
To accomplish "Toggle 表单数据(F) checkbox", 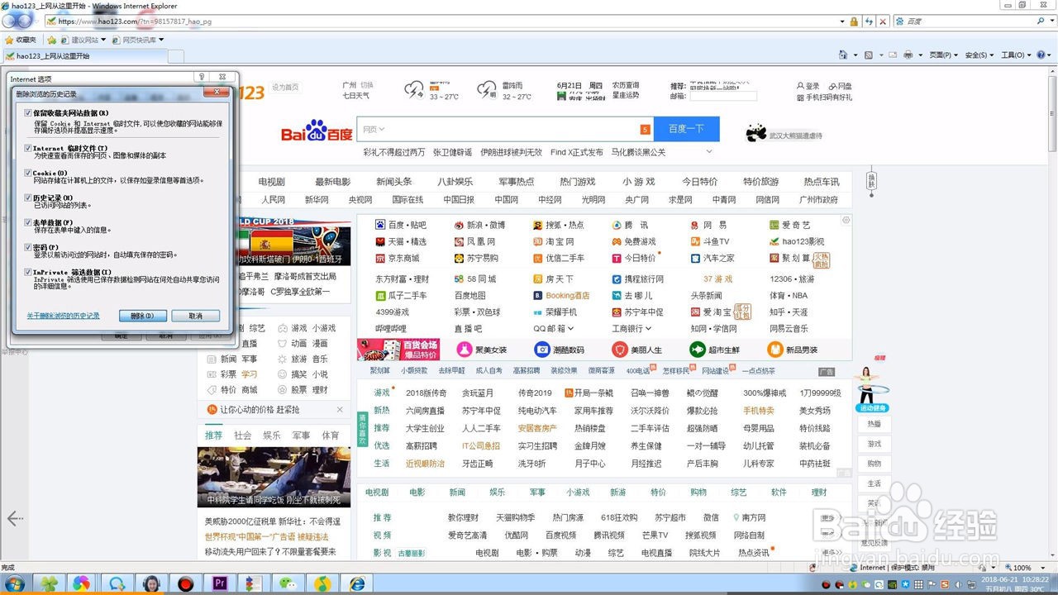I will 28,222.
